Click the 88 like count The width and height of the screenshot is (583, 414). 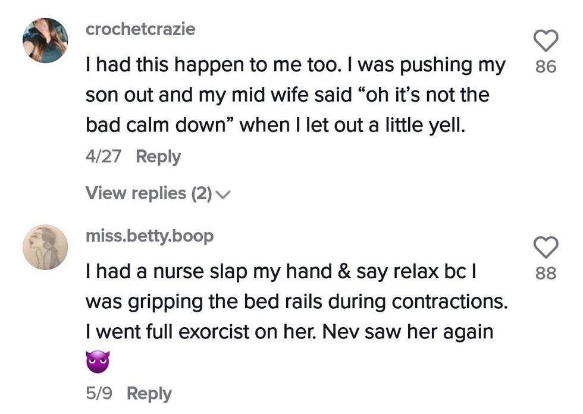coord(546,273)
